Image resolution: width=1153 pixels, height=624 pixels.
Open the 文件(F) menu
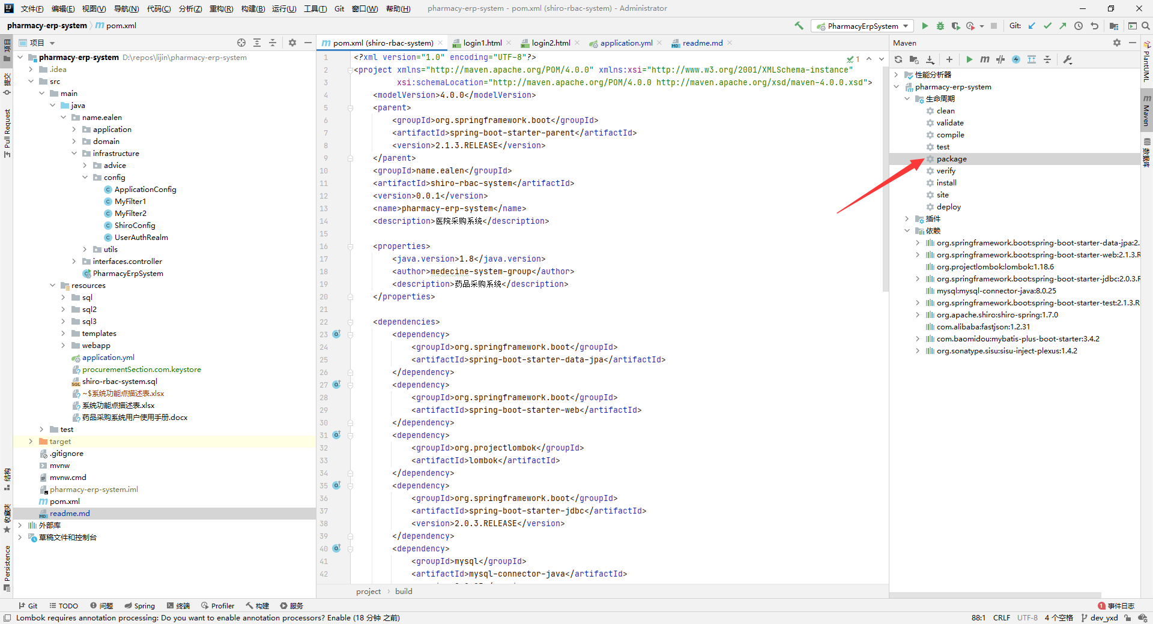click(32, 8)
